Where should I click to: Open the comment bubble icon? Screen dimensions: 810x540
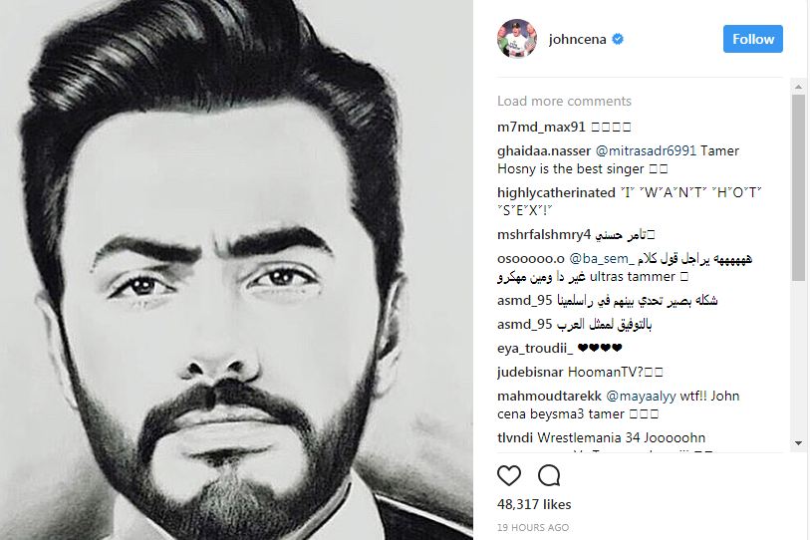(549, 475)
